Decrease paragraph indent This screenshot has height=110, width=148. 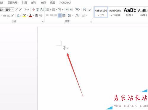point(67,9)
